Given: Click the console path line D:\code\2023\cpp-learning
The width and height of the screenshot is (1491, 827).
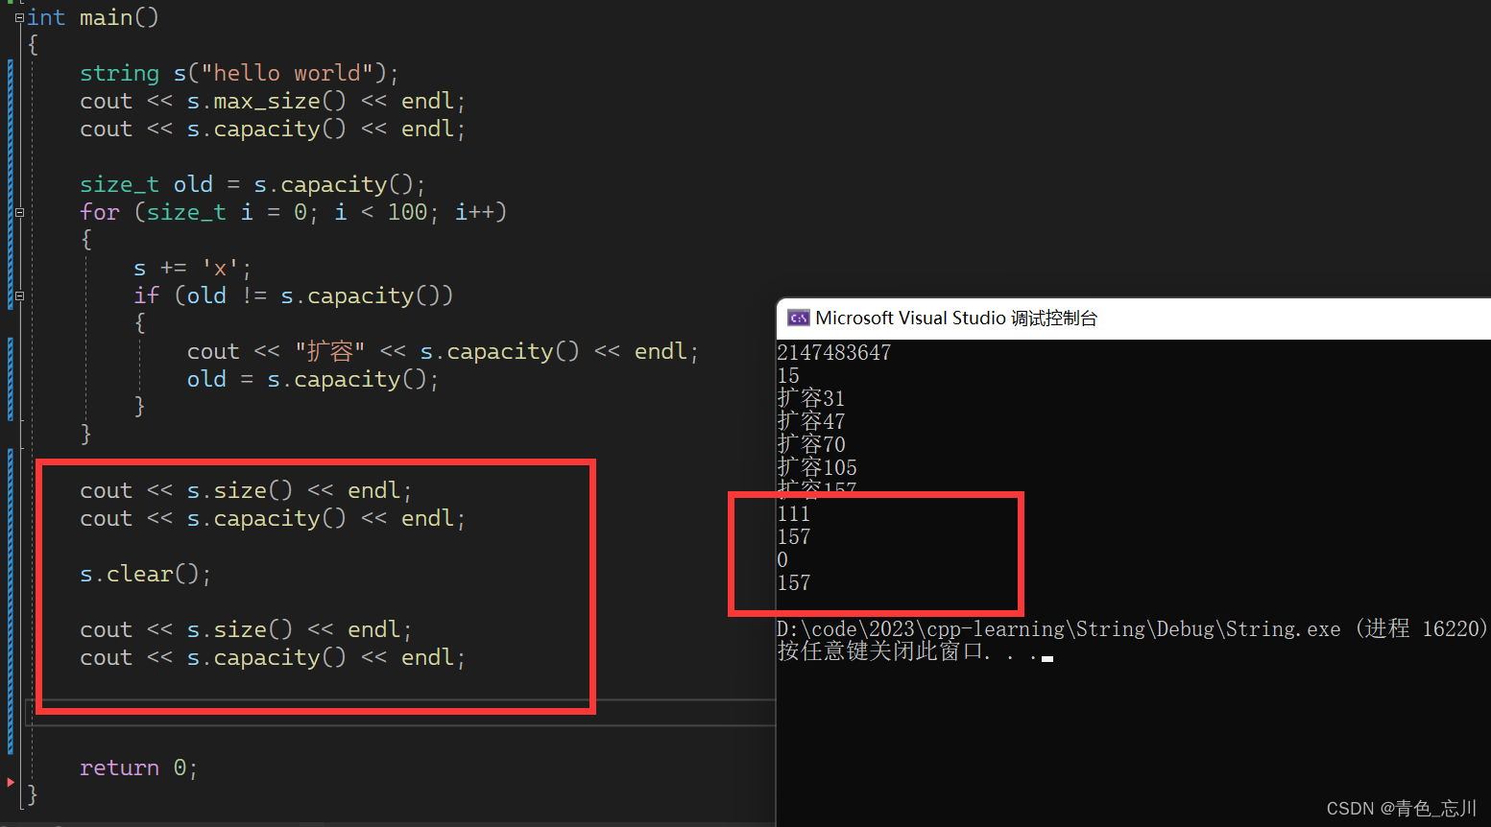Looking at the screenshot, I should [1133, 628].
